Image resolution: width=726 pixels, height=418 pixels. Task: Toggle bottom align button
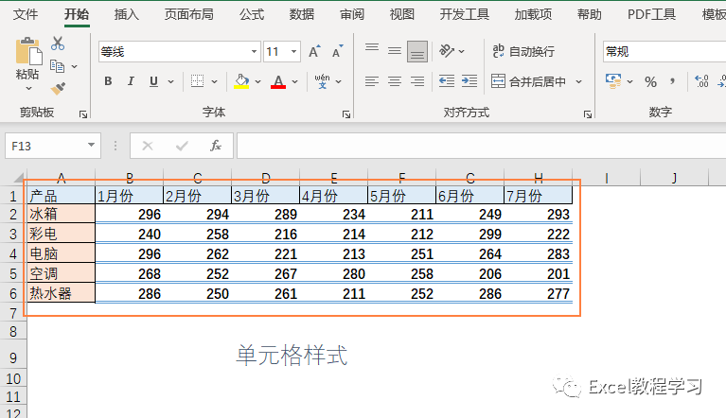click(x=417, y=51)
